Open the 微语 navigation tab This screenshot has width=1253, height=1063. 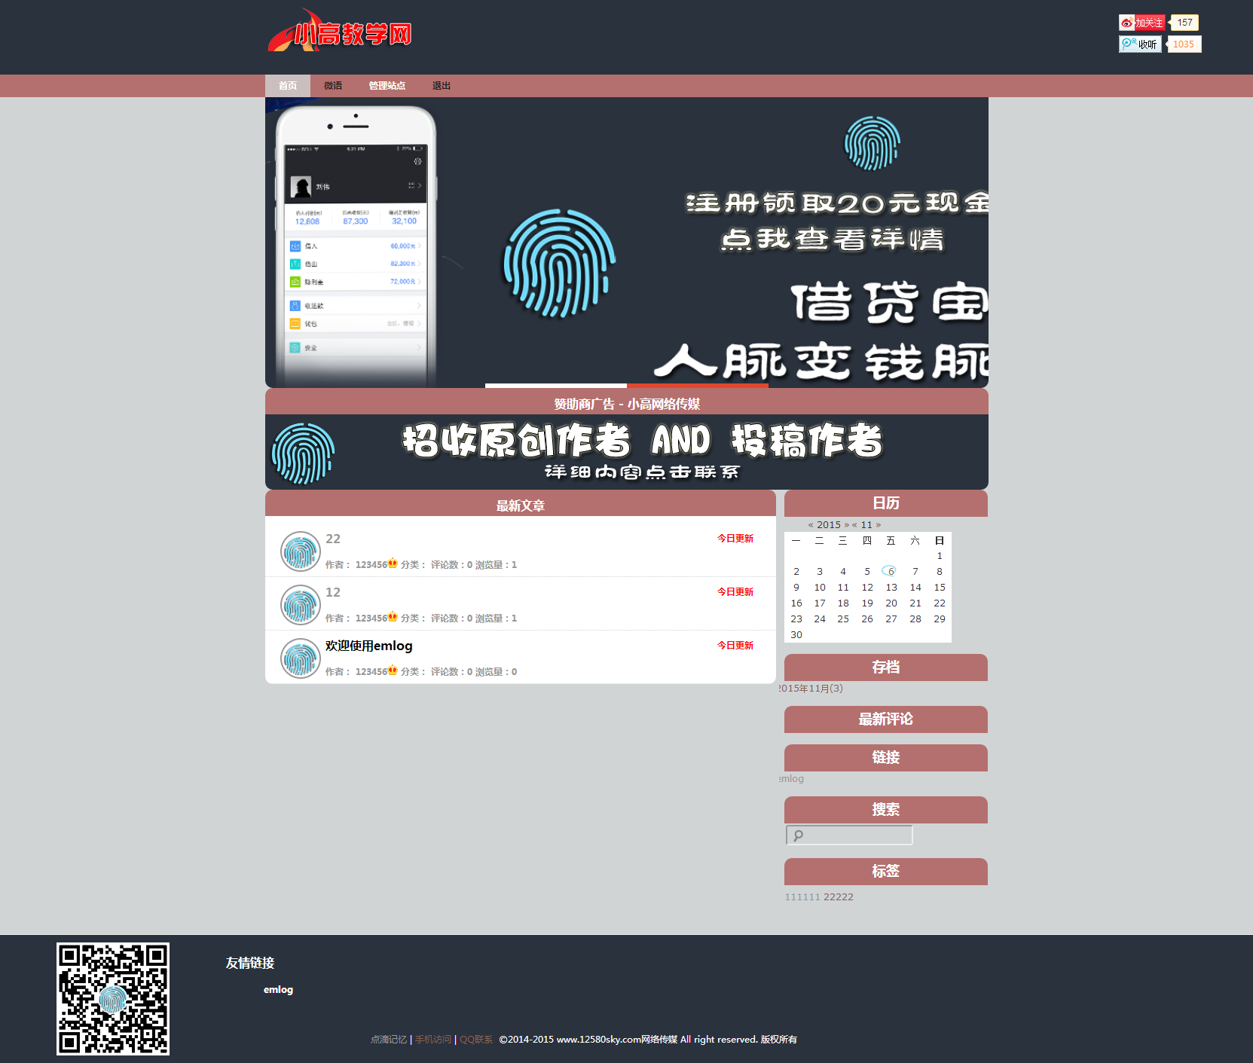(x=333, y=86)
